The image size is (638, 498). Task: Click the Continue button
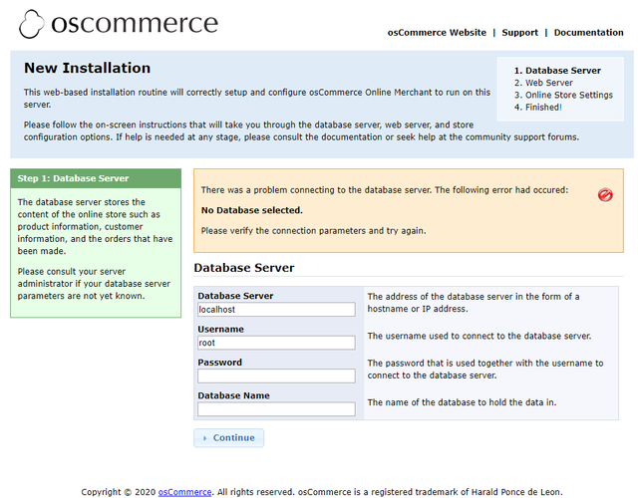228,438
